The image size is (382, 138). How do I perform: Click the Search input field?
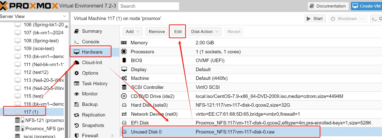pos(149,6)
